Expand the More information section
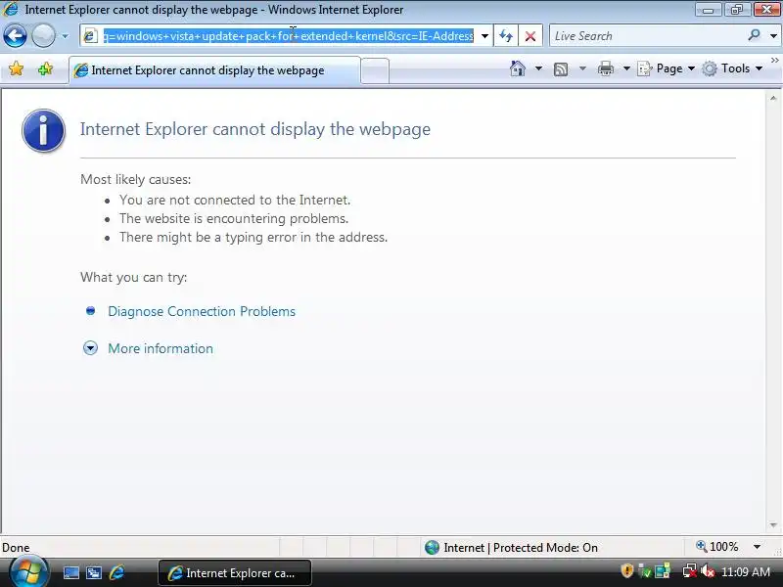Viewport: 783px width, 587px height. coord(90,348)
